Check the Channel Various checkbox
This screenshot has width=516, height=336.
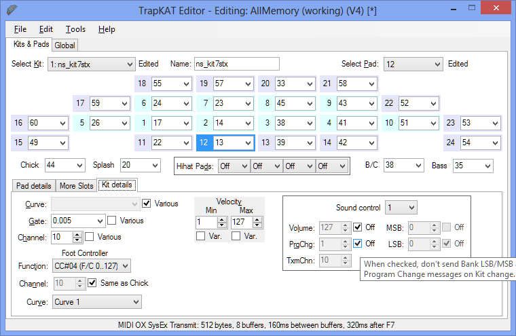[x=89, y=237]
